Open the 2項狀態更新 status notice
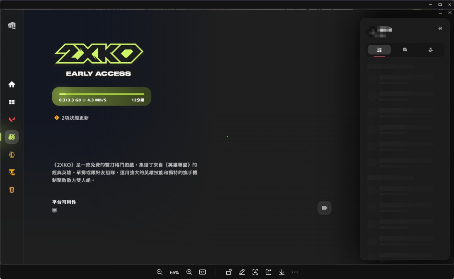 71,118
